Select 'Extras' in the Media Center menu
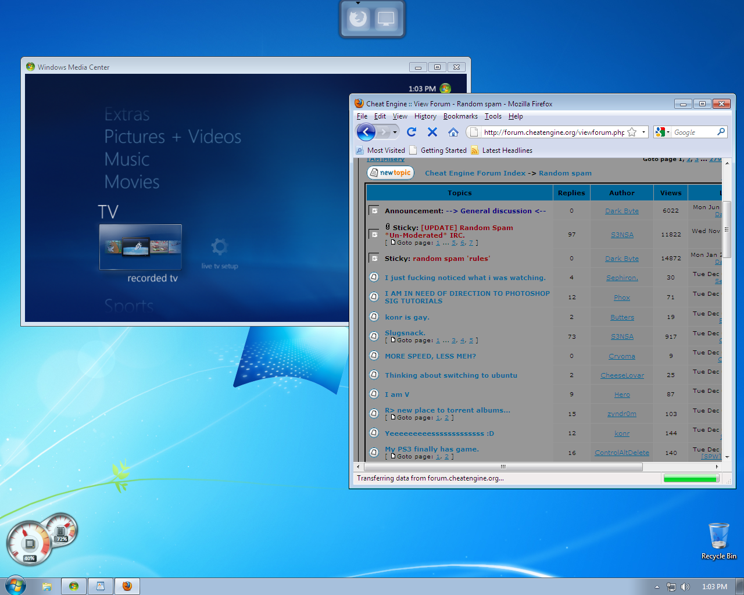Viewport: 744px width, 595px height. point(127,114)
